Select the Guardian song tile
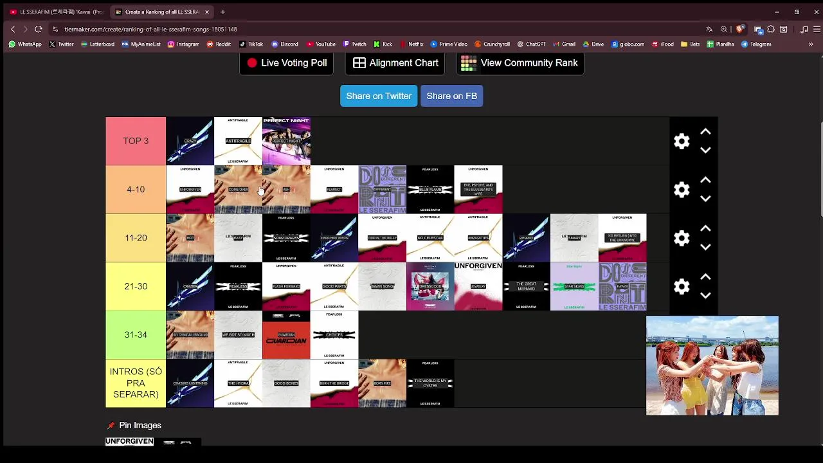Screen dimensions: 823x463 [286, 334]
